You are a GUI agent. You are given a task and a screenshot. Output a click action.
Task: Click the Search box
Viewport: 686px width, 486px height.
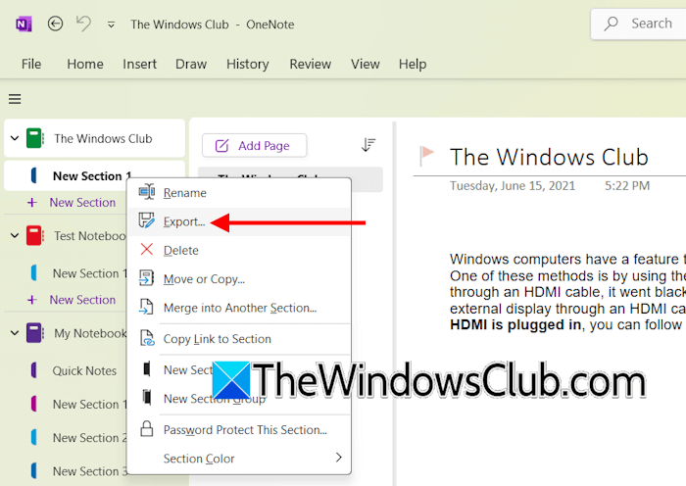(639, 24)
